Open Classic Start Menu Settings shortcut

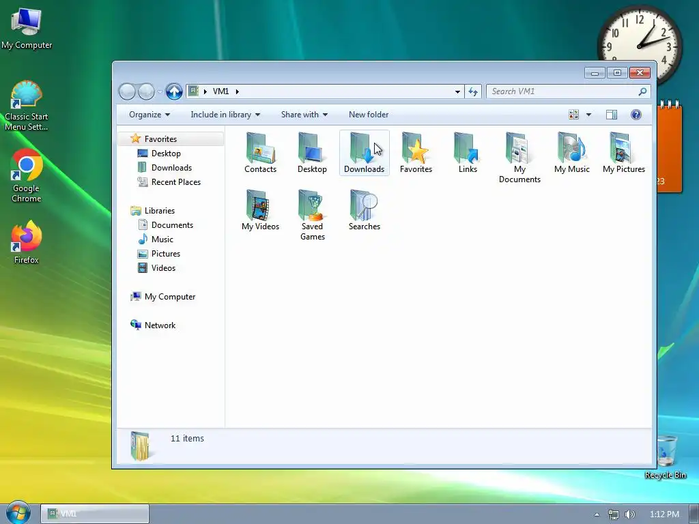[x=27, y=106]
